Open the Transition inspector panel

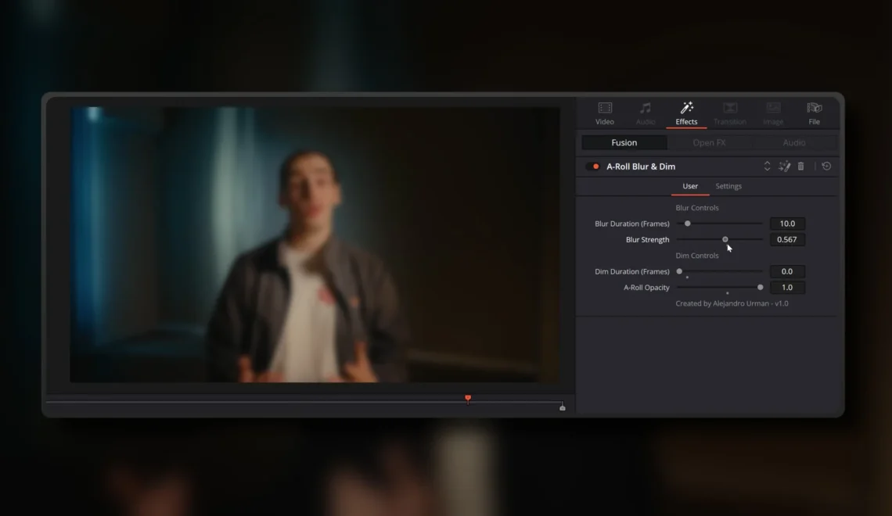tap(729, 112)
